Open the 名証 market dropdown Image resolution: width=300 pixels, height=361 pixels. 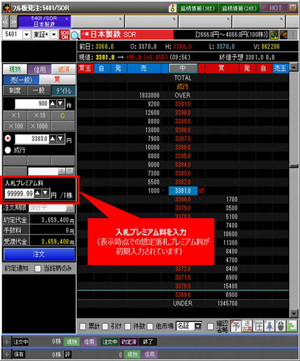tap(189, 326)
